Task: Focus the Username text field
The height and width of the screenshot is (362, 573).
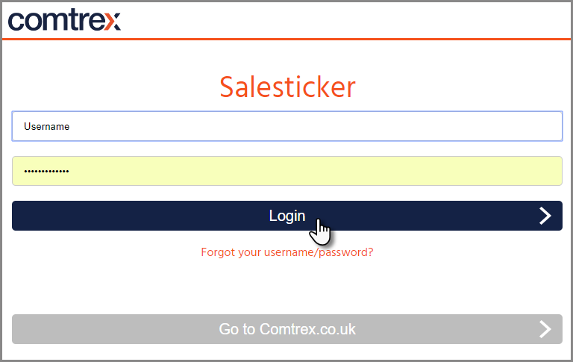Action: [x=287, y=126]
